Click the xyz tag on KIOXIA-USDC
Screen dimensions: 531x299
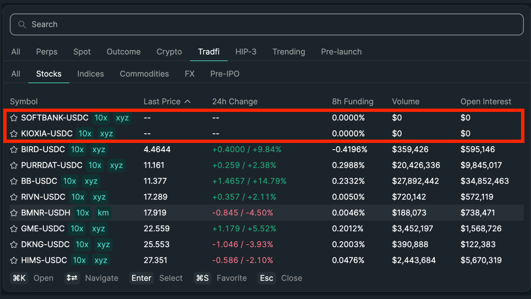(x=107, y=134)
